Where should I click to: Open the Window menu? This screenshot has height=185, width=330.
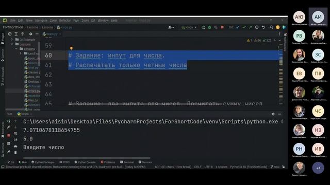point(103,21)
